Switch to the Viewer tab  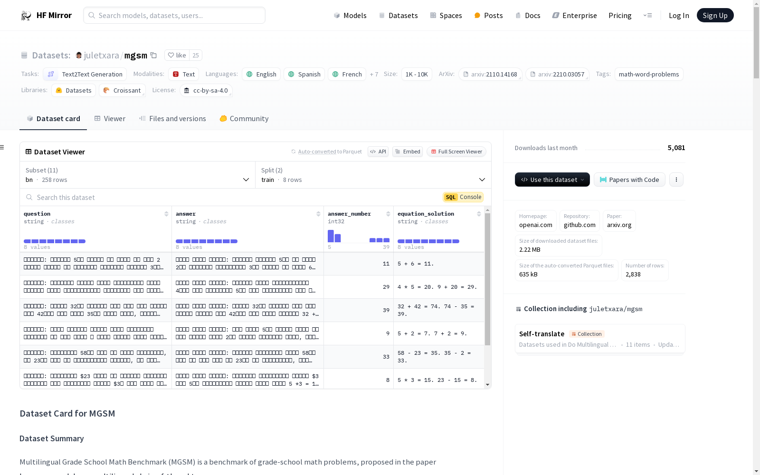pyautogui.click(x=110, y=119)
